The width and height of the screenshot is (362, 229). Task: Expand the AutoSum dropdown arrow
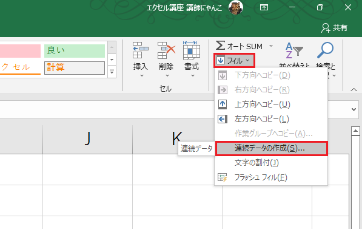coord(271,46)
